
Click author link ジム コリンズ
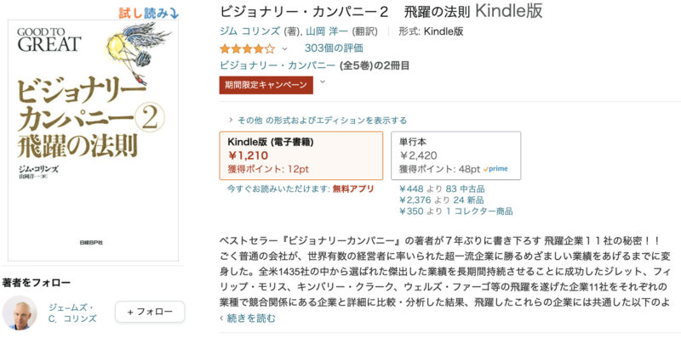click(x=250, y=31)
